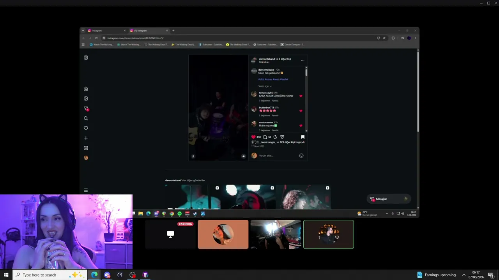The height and width of the screenshot is (280, 499).
Task: Open Instagram Search from sidebar
Action: point(86,118)
